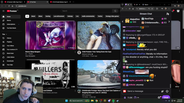Expand the You section chevron
This screenshot has width=184, height=103.
pos(6,34)
